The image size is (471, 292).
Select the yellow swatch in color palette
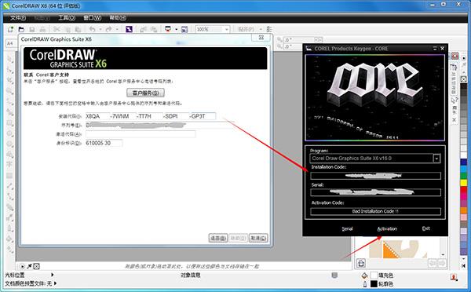coord(464,182)
